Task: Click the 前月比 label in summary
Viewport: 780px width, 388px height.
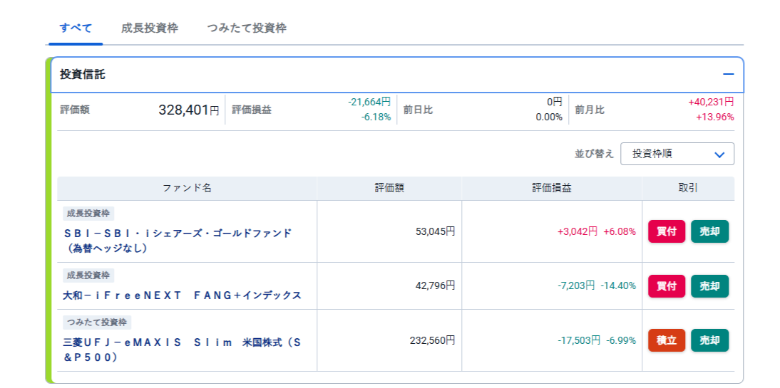Action: [x=590, y=110]
